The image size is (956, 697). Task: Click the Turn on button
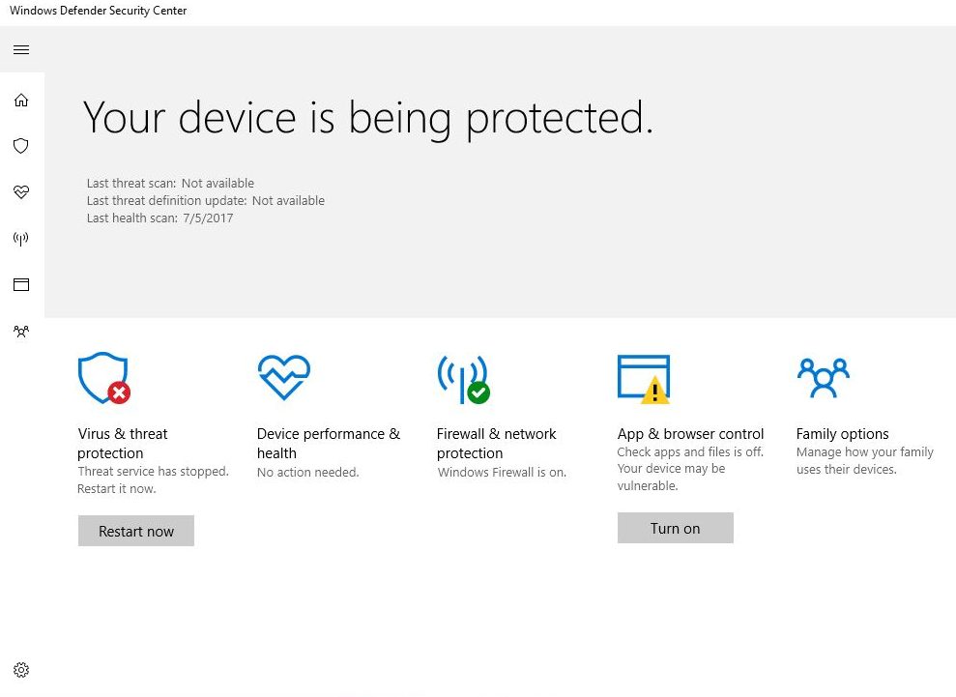[675, 528]
